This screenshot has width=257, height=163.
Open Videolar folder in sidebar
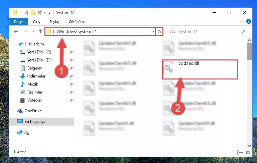click(34, 100)
